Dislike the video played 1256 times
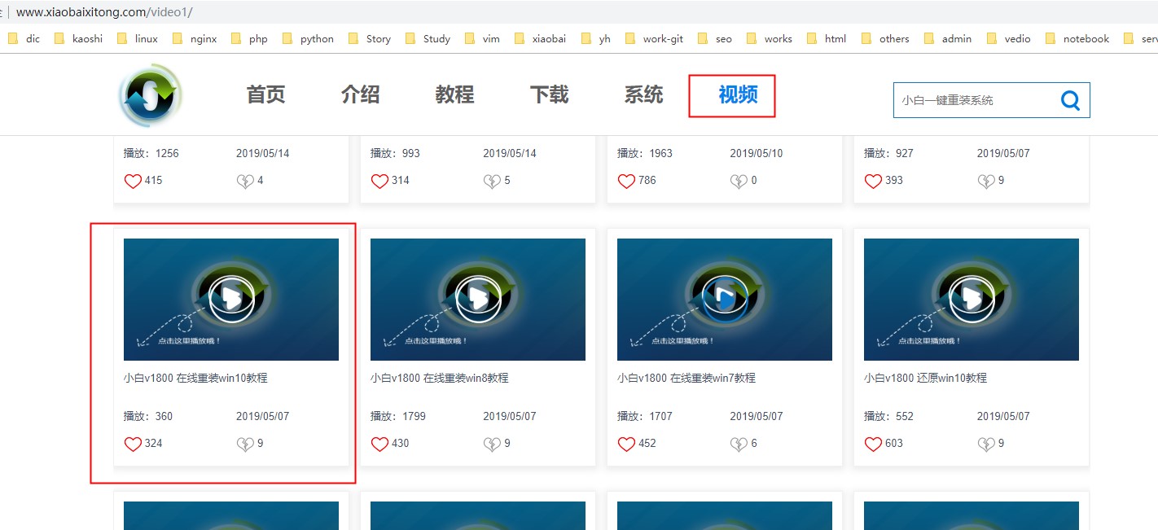The width and height of the screenshot is (1158, 530). point(245,181)
